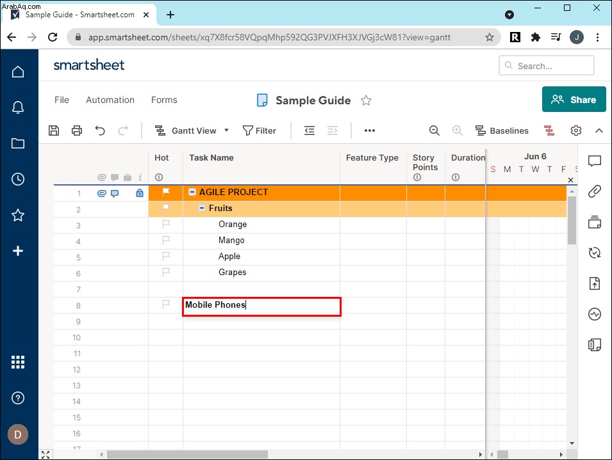Favorite the Sample Guide sheet star
Image resolution: width=612 pixels, height=460 pixels.
click(366, 100)
